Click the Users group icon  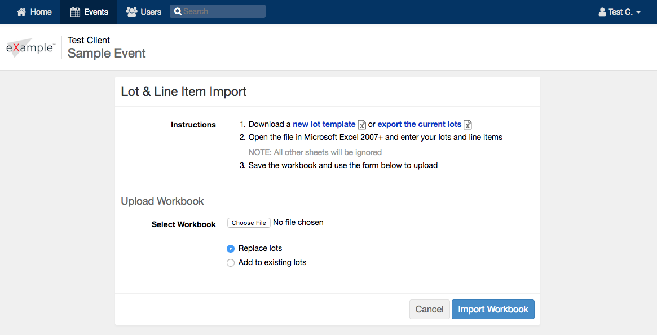[x=131, y=12]
